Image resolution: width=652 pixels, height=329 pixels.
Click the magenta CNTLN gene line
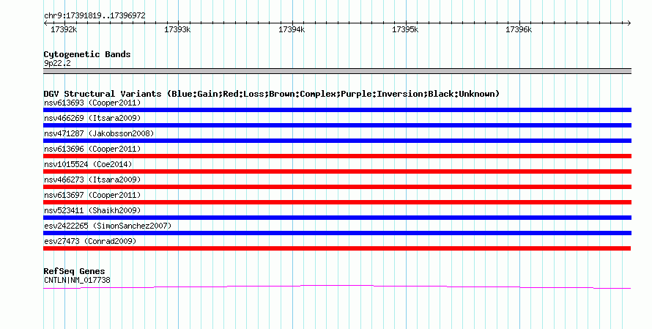(337, 287)
